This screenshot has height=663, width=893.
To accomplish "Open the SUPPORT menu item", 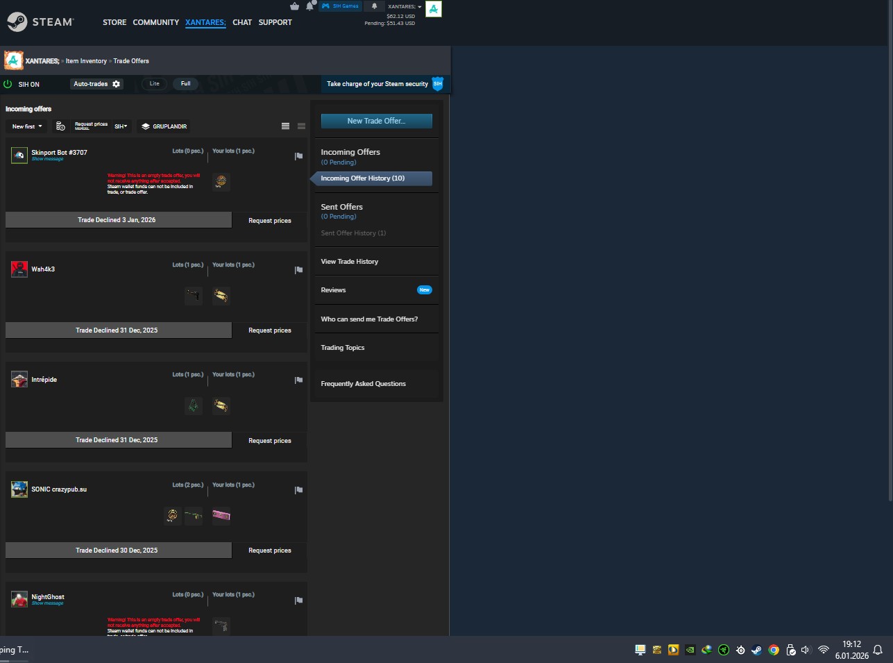I will click(x=275, y=22).
